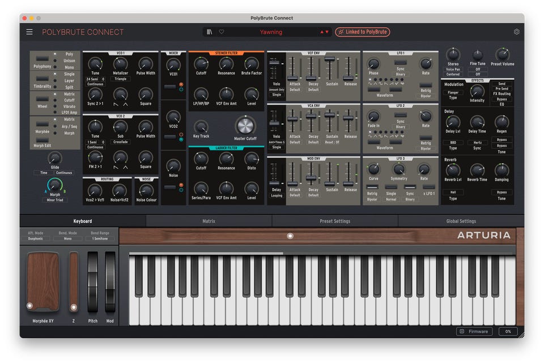Click the teal Ladder routing indicator for VCO2
The width and height of the screenshot is (544, 364).
[x=181, y=139]
